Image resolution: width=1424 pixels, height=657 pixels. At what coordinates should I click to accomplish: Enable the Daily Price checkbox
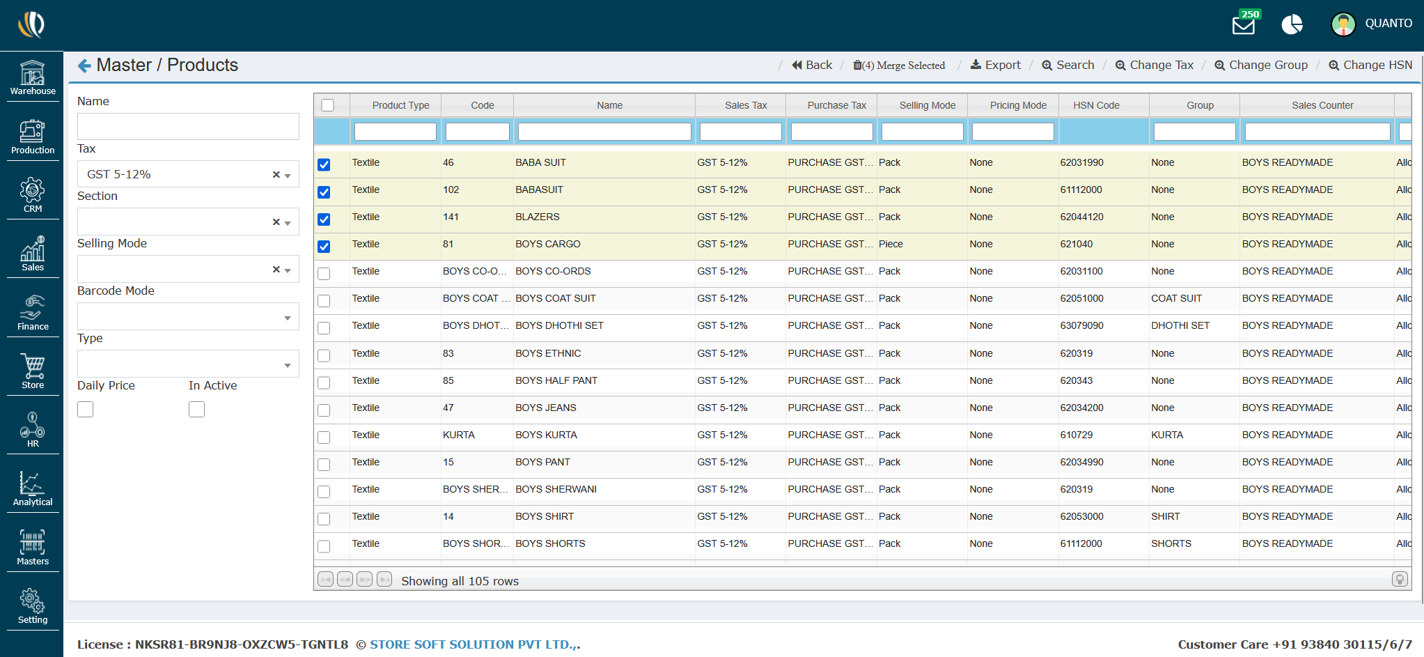(x=86, y=410)
